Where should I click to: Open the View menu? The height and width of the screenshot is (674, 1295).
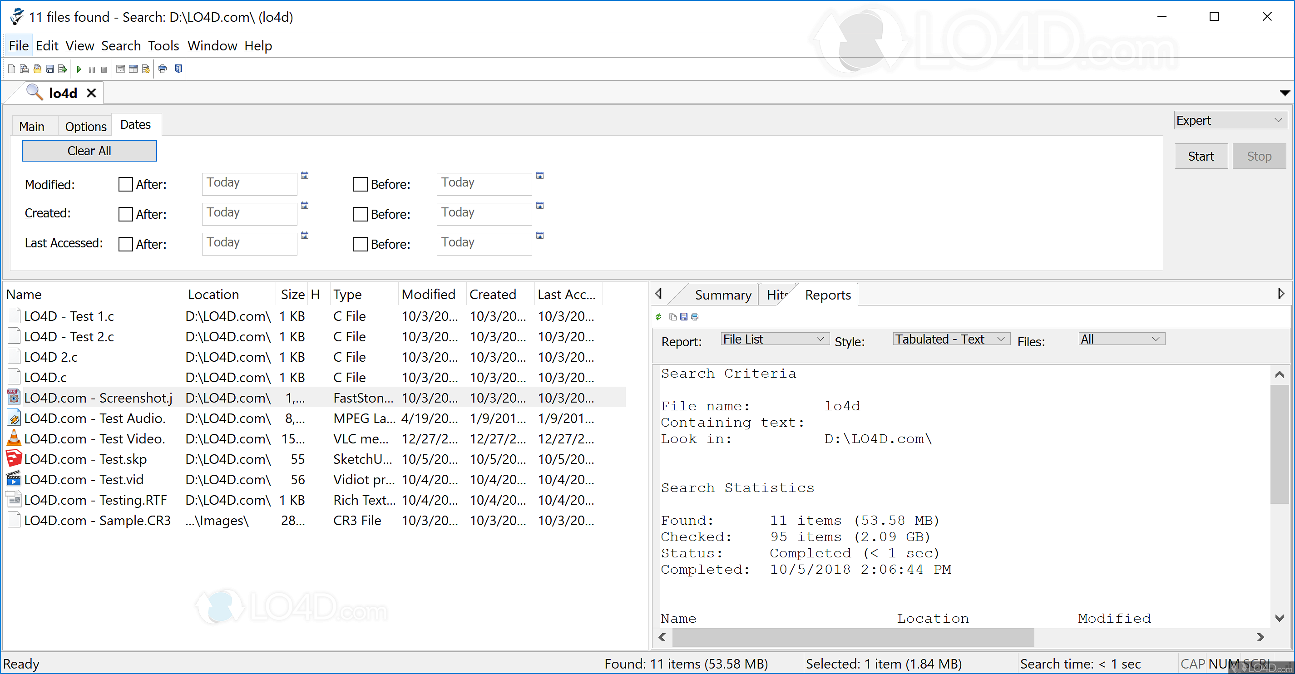tap(79, 46)
